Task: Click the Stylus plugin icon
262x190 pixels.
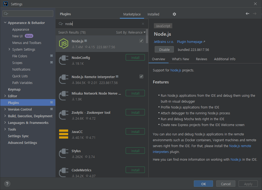Action: point(63,153)
